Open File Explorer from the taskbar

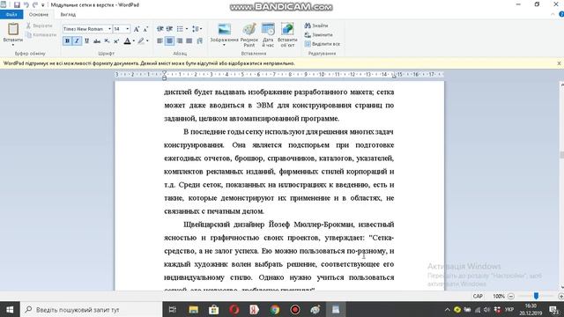click(194, 309)
